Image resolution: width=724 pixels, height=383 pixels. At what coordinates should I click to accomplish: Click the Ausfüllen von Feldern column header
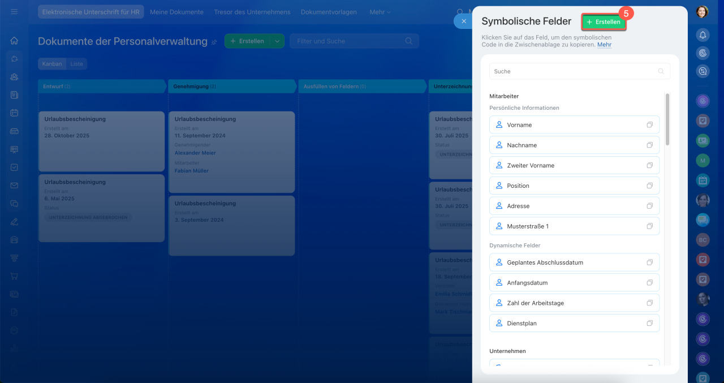click(x=363, y=87)
